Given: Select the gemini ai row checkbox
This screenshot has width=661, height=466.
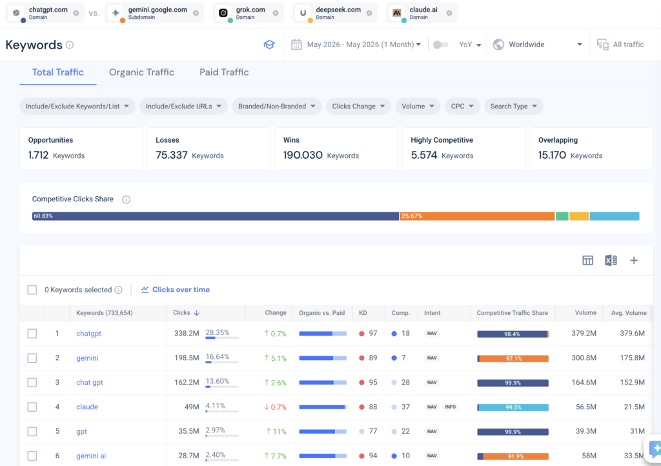Looking at the screenshot, I should 32,456.
